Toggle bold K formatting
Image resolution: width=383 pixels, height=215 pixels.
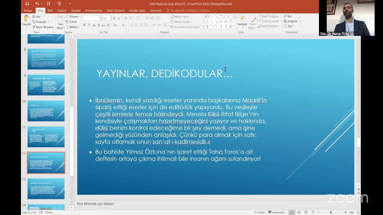(85, 25)
